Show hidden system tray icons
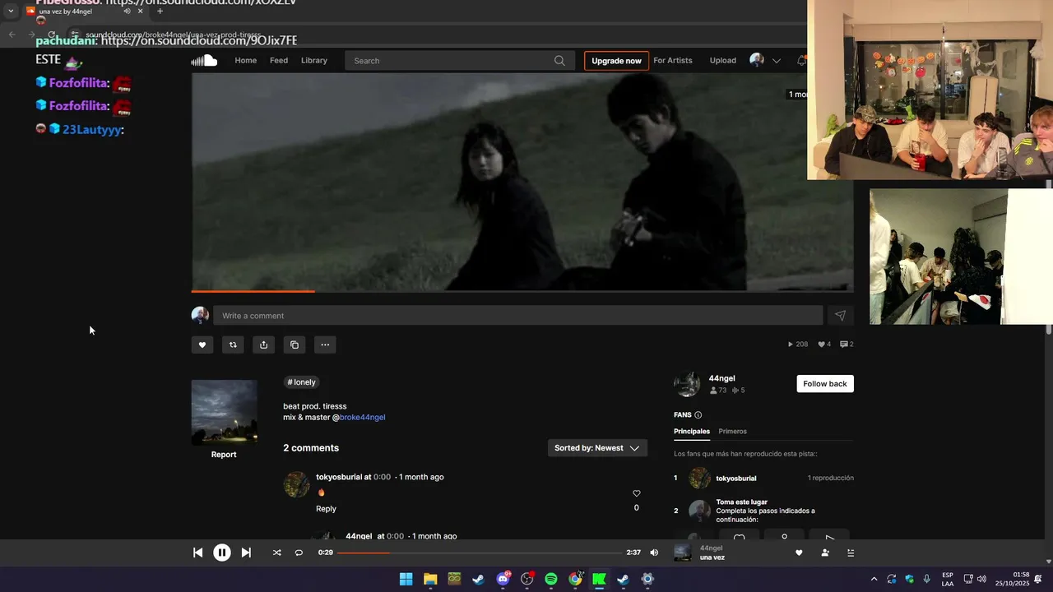 pos(874,579)
